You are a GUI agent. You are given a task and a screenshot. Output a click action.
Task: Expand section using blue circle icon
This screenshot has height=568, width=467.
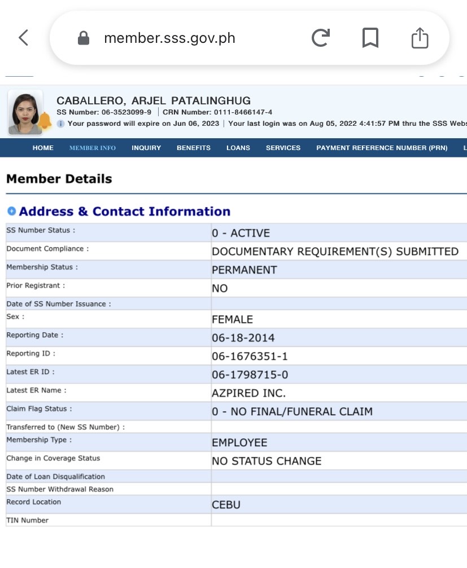[11, 211]
